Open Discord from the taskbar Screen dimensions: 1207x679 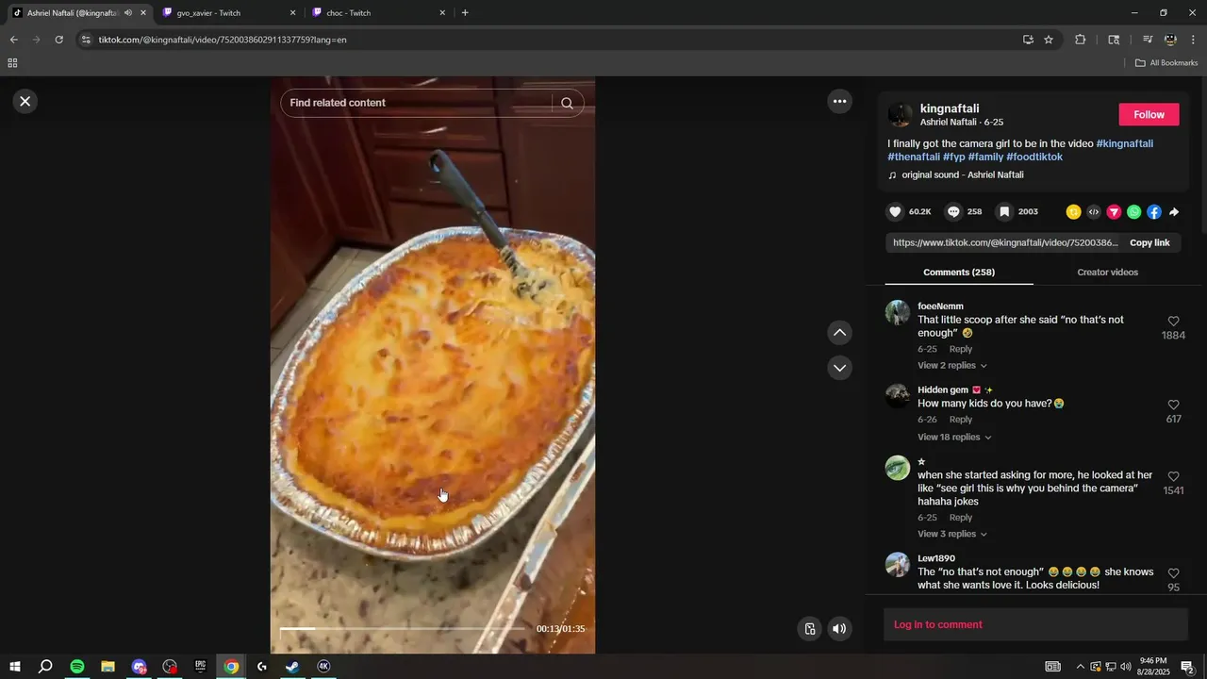(139, 667)
